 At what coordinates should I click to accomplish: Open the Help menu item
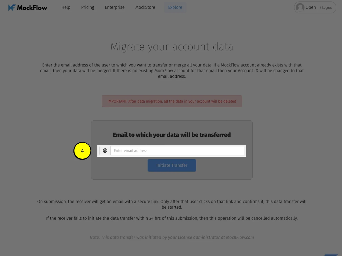click(x=66, y=7)
